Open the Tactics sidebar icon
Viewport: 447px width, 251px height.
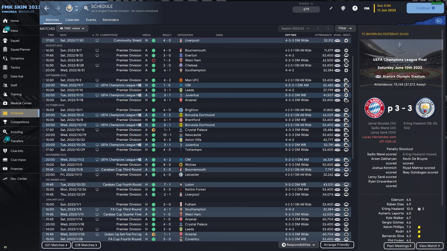click(x=5, y=67)
